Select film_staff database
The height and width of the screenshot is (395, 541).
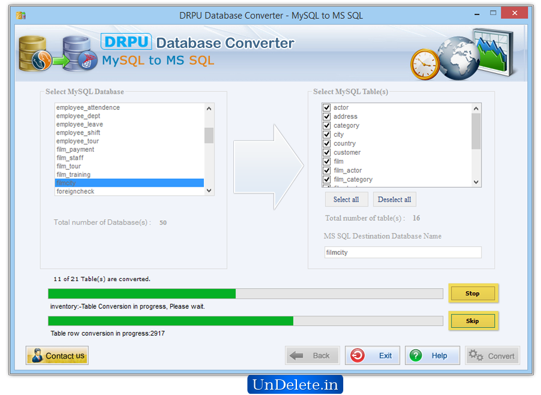coord(129,158)
